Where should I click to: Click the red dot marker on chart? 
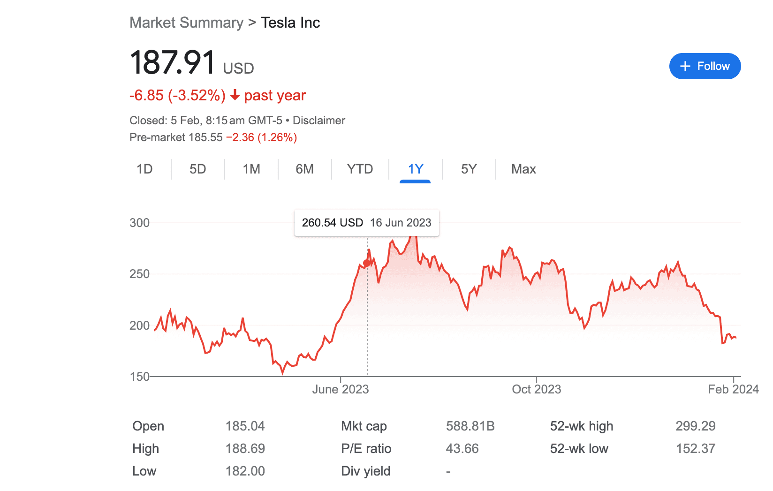click(367, 263)
